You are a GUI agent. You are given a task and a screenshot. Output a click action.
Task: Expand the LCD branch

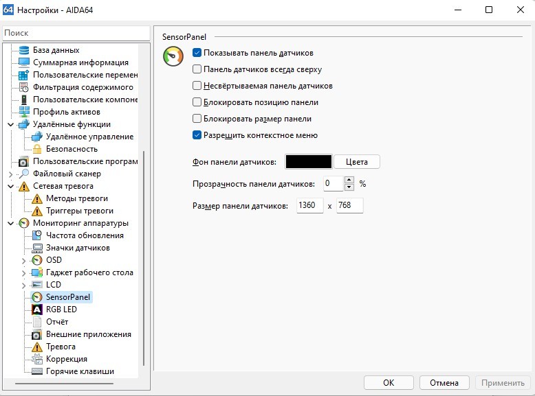coord(23,286)
